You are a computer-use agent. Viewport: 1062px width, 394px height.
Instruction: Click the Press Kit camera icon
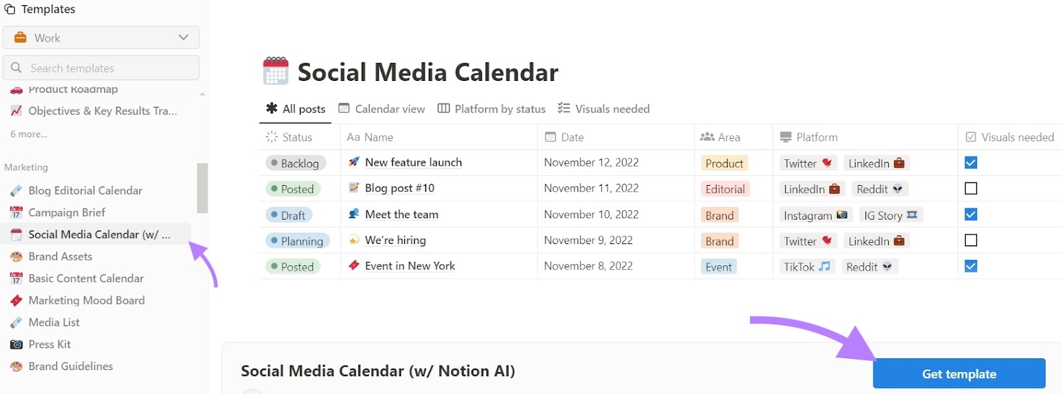click(17, 344)
